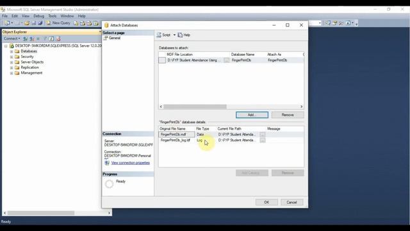Click the Database Engine Query icon after New Query

coord(76,23)
